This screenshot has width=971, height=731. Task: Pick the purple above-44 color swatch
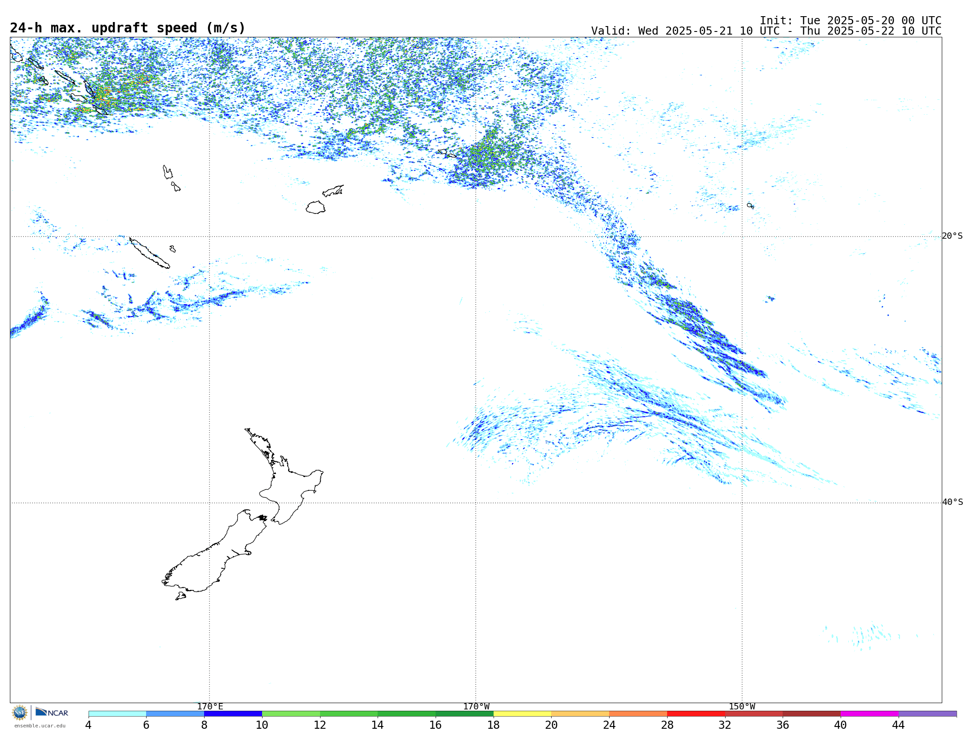coord(927,714)
